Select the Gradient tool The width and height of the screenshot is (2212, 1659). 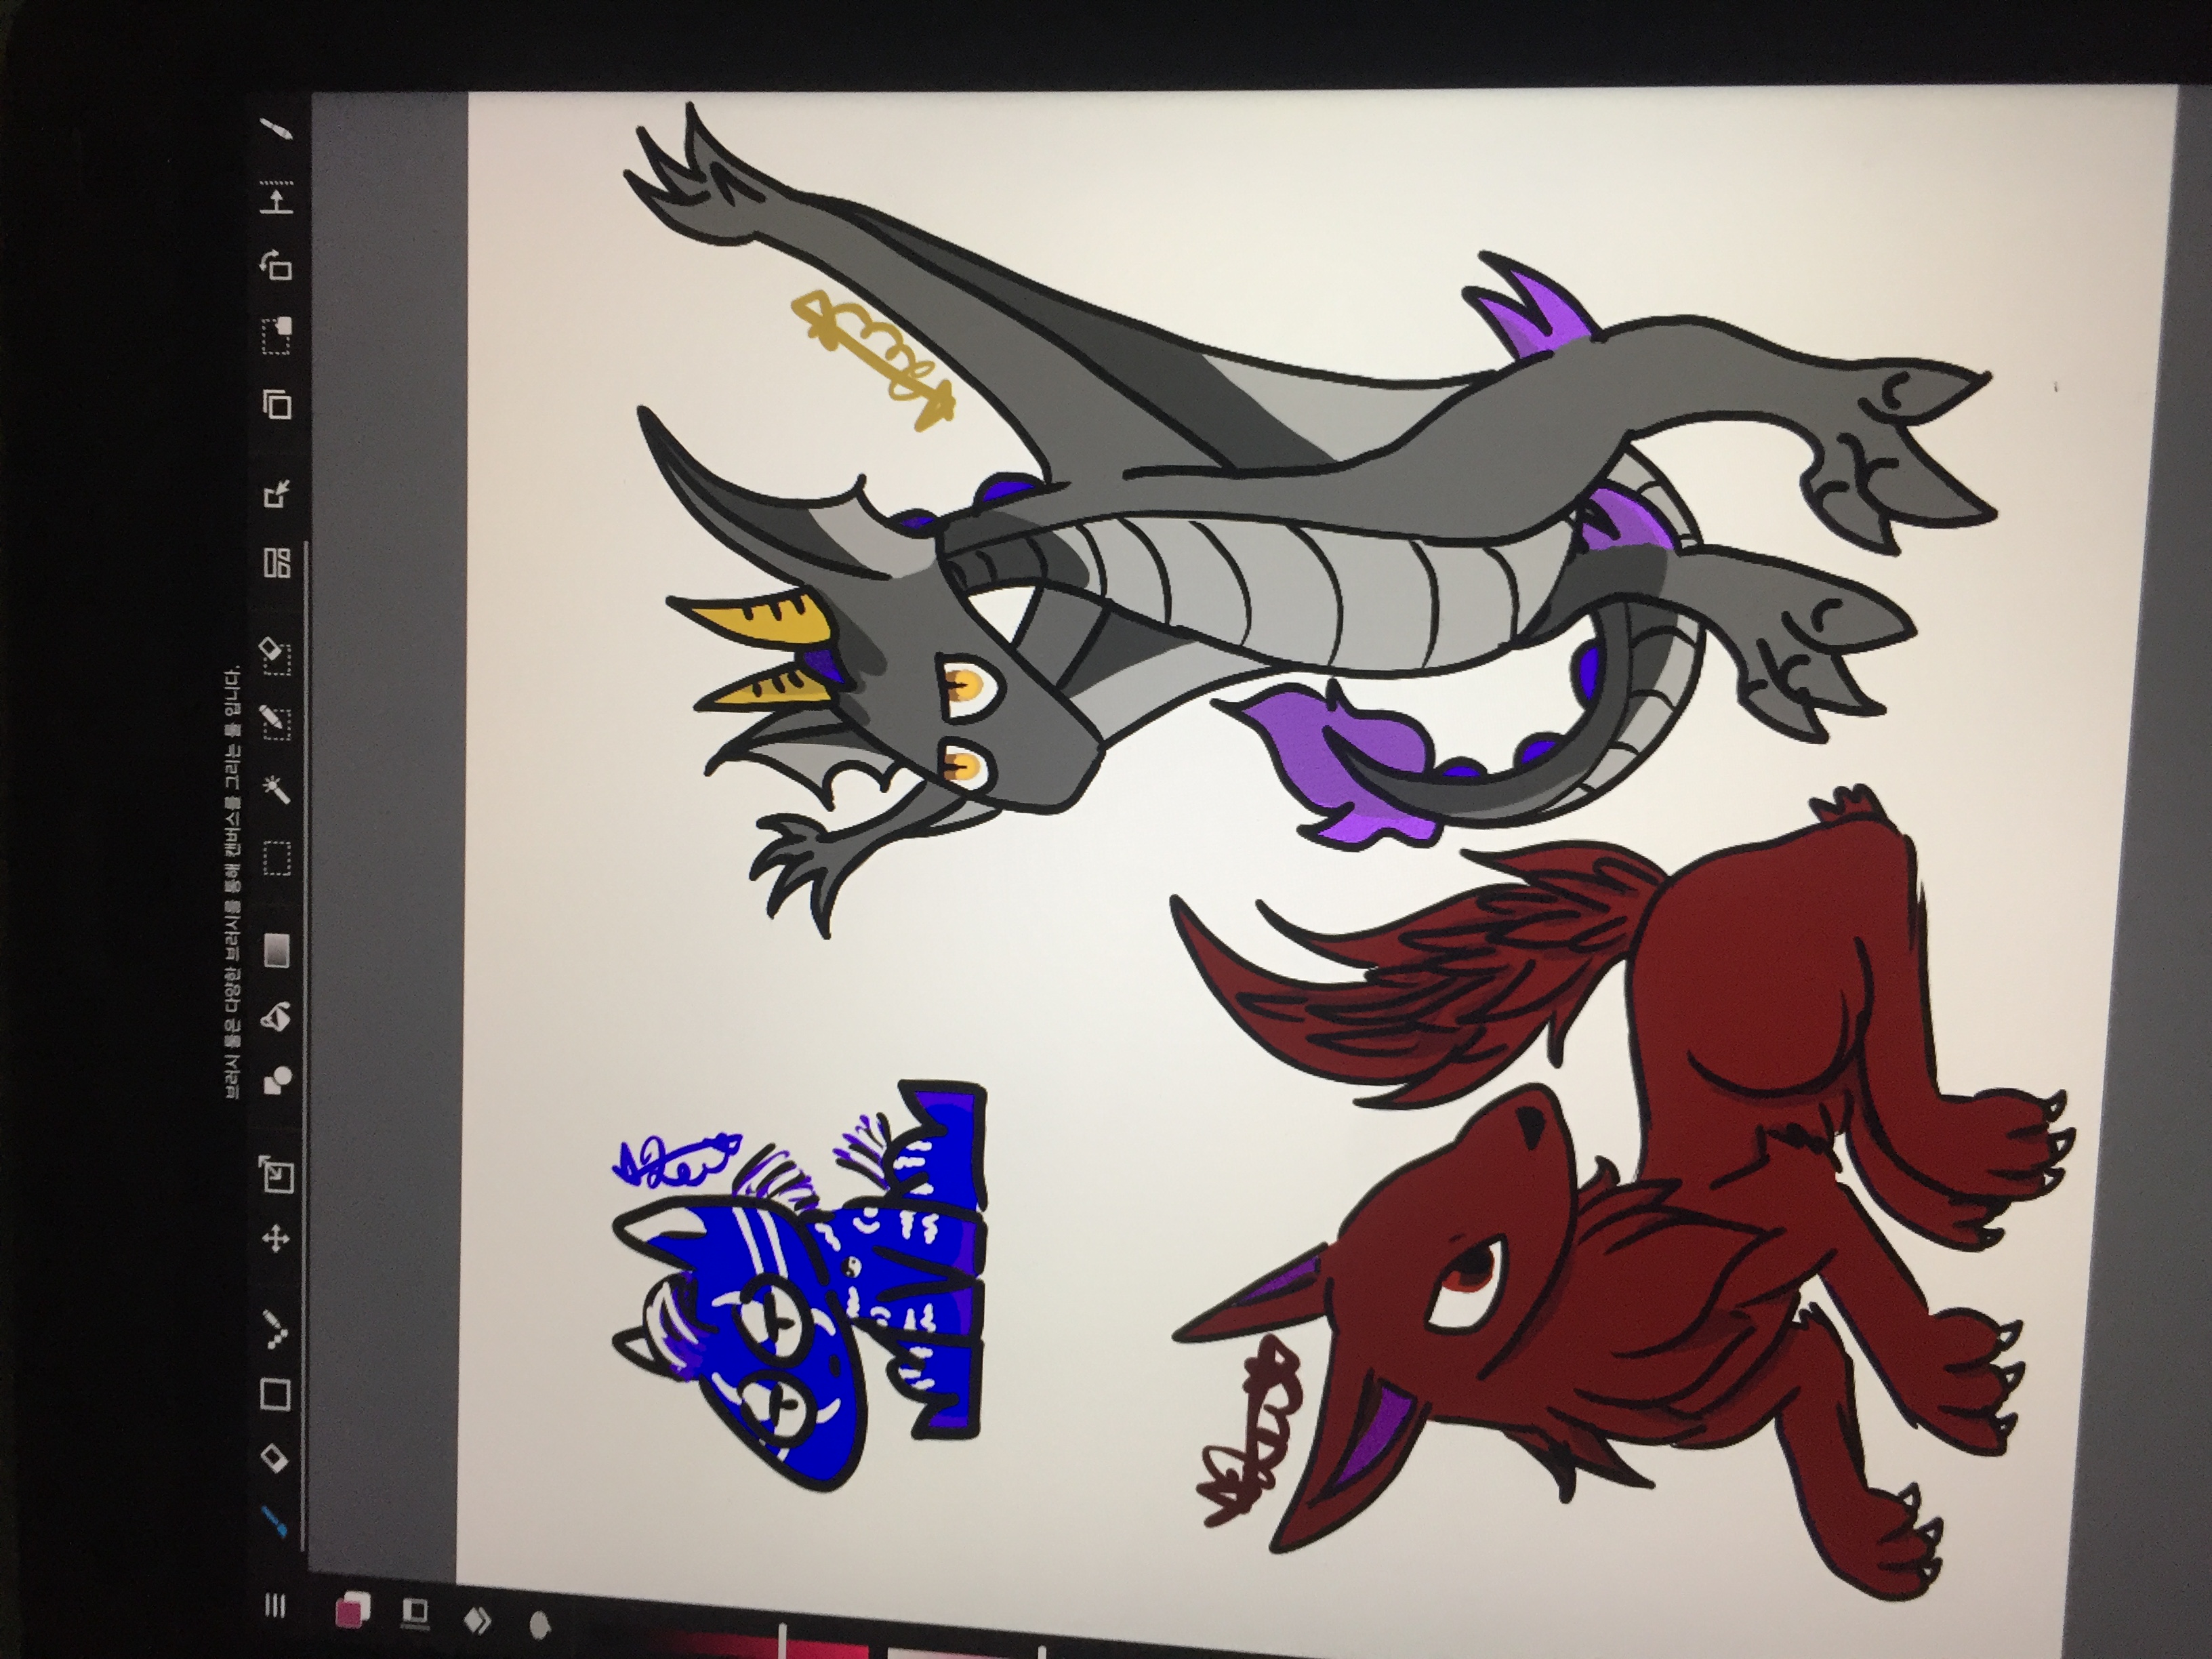pos(277,950)
